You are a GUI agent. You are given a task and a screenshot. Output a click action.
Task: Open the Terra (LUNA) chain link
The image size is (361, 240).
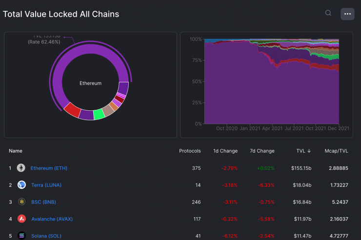click(46, 185)
